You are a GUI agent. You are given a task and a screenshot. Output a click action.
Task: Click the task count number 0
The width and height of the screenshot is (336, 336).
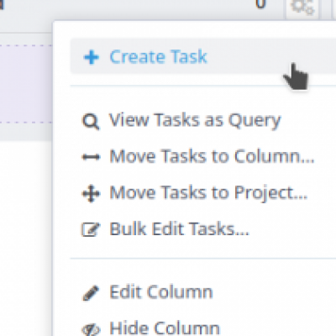260,4
